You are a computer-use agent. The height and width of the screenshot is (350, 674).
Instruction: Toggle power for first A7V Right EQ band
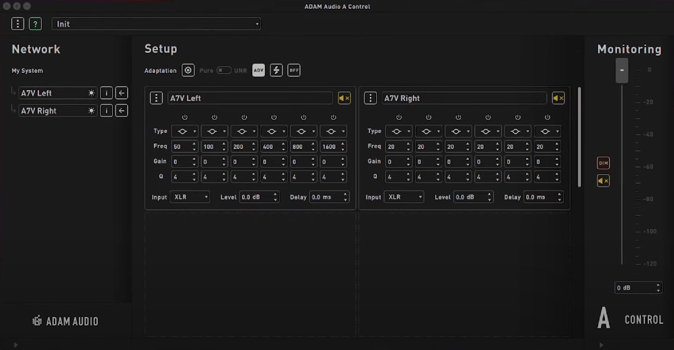point(399,117)
